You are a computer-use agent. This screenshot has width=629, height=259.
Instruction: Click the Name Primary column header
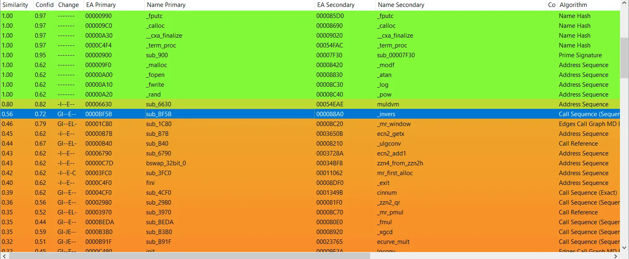pyautogui.click(x=166, y=5)
